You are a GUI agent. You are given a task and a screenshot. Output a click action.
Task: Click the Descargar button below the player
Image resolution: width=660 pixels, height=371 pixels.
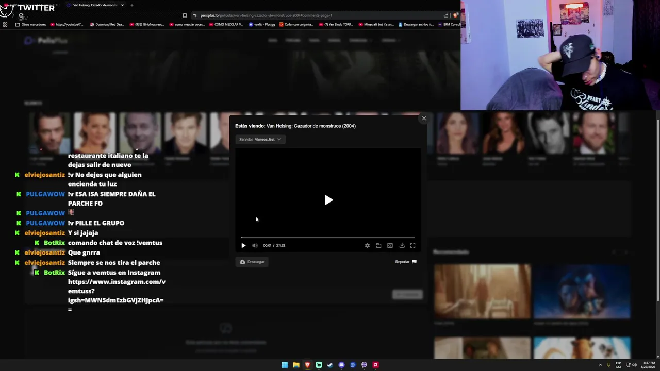(252, 262)
